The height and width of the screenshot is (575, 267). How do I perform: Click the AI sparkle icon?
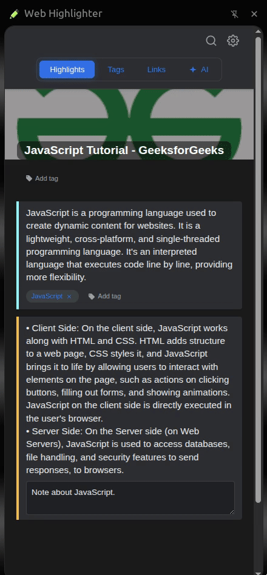point(193,70)
